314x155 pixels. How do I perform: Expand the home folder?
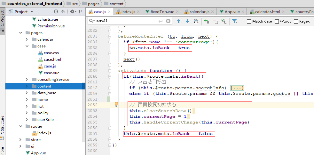(x=27, y=99)
